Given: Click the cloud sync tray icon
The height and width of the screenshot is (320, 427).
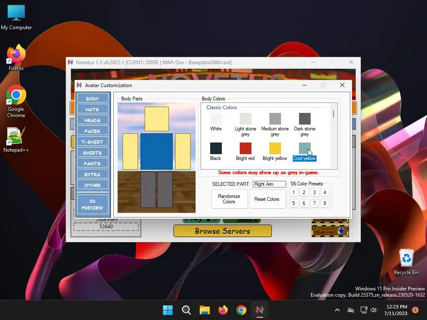Looking at the screenshot, I should (x=351, y=310).
